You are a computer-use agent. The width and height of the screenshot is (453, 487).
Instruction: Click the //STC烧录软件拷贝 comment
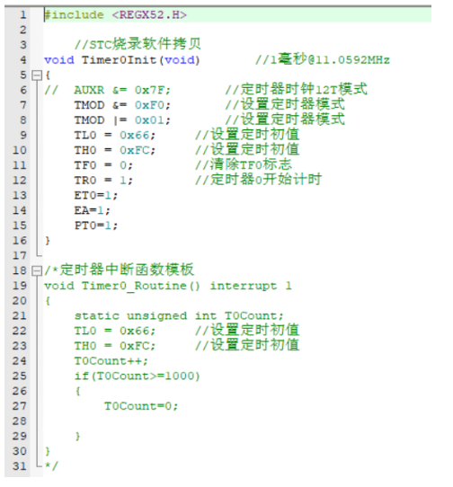click(138, 44)
